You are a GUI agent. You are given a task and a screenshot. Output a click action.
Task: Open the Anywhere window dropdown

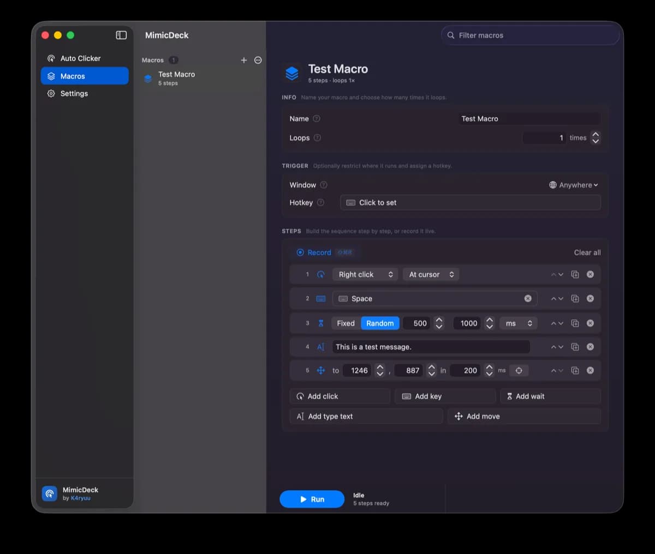[574, 185]
